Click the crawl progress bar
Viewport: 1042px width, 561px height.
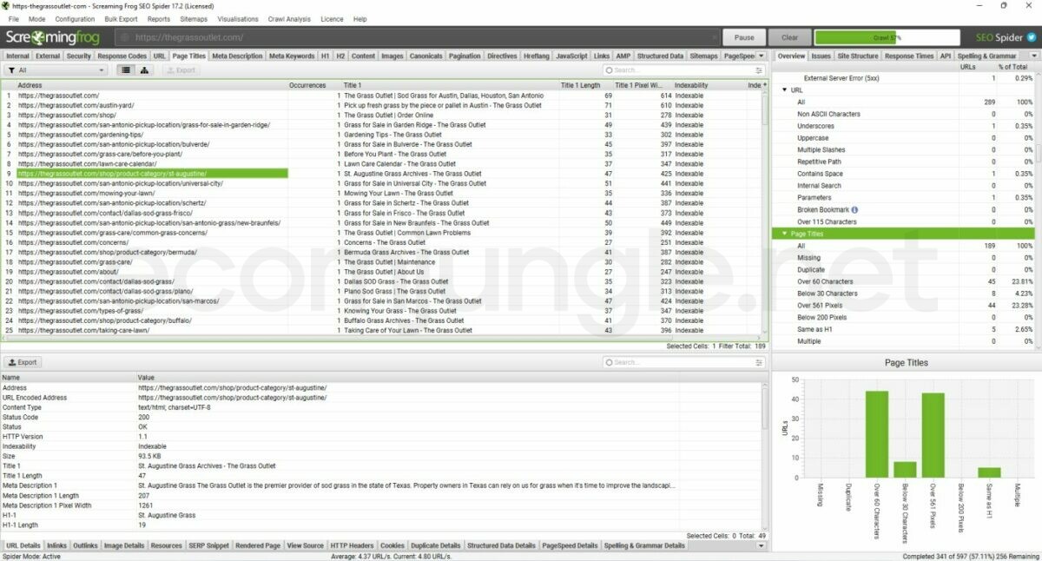point(887,38)
